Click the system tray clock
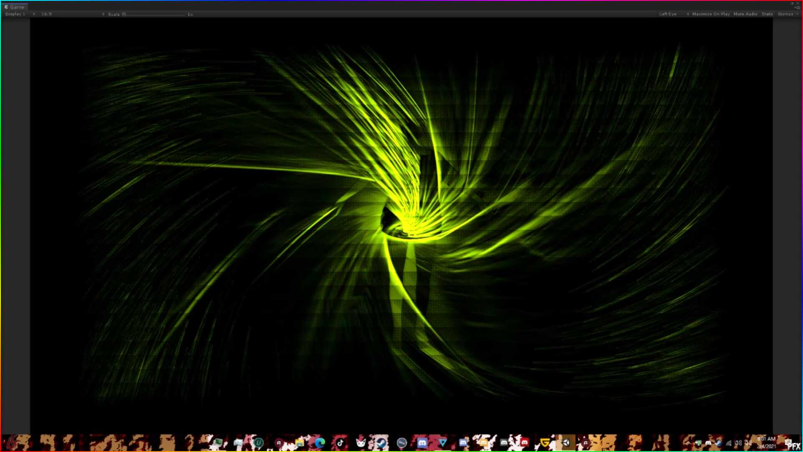 pyautogui.click(x=766, y=442)
